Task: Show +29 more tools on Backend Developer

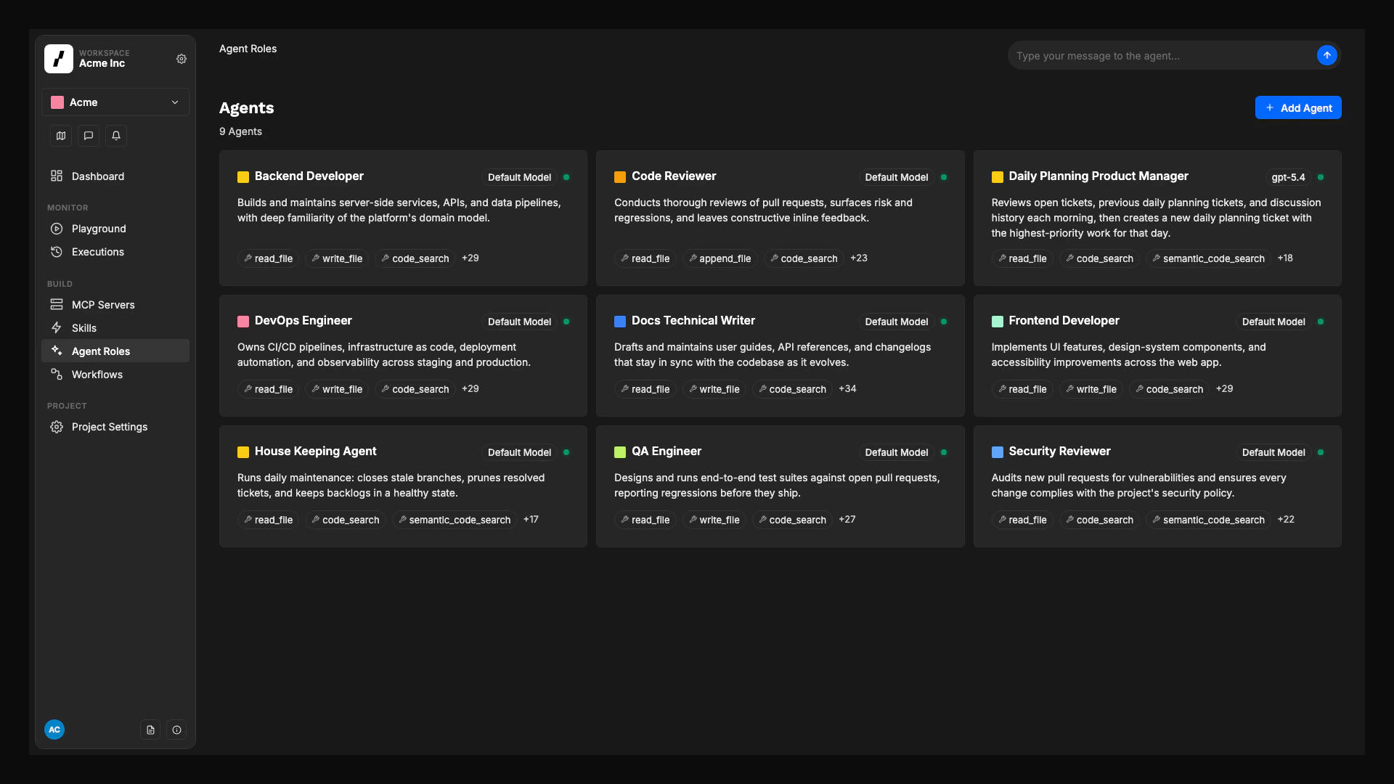Action: [x=470, y=258]
